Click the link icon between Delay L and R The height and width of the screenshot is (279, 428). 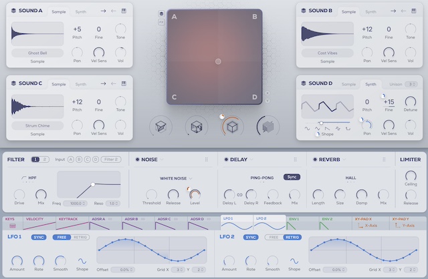click(239, 194)
